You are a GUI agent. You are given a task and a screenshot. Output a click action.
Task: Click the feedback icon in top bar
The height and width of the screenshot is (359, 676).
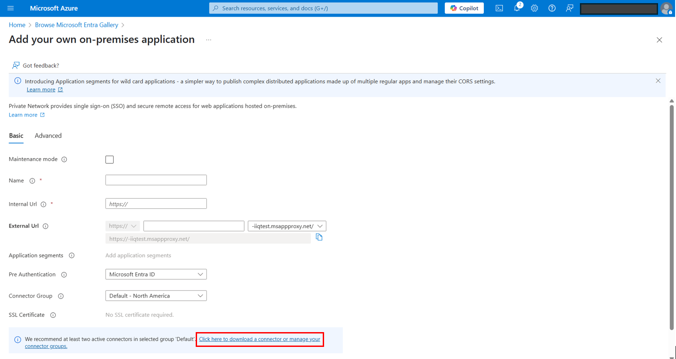click(570, 8)
